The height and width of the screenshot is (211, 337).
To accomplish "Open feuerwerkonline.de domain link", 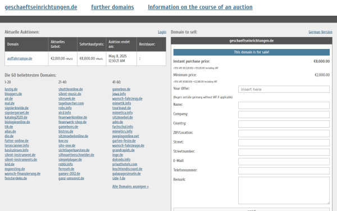I will pos(72,118).
